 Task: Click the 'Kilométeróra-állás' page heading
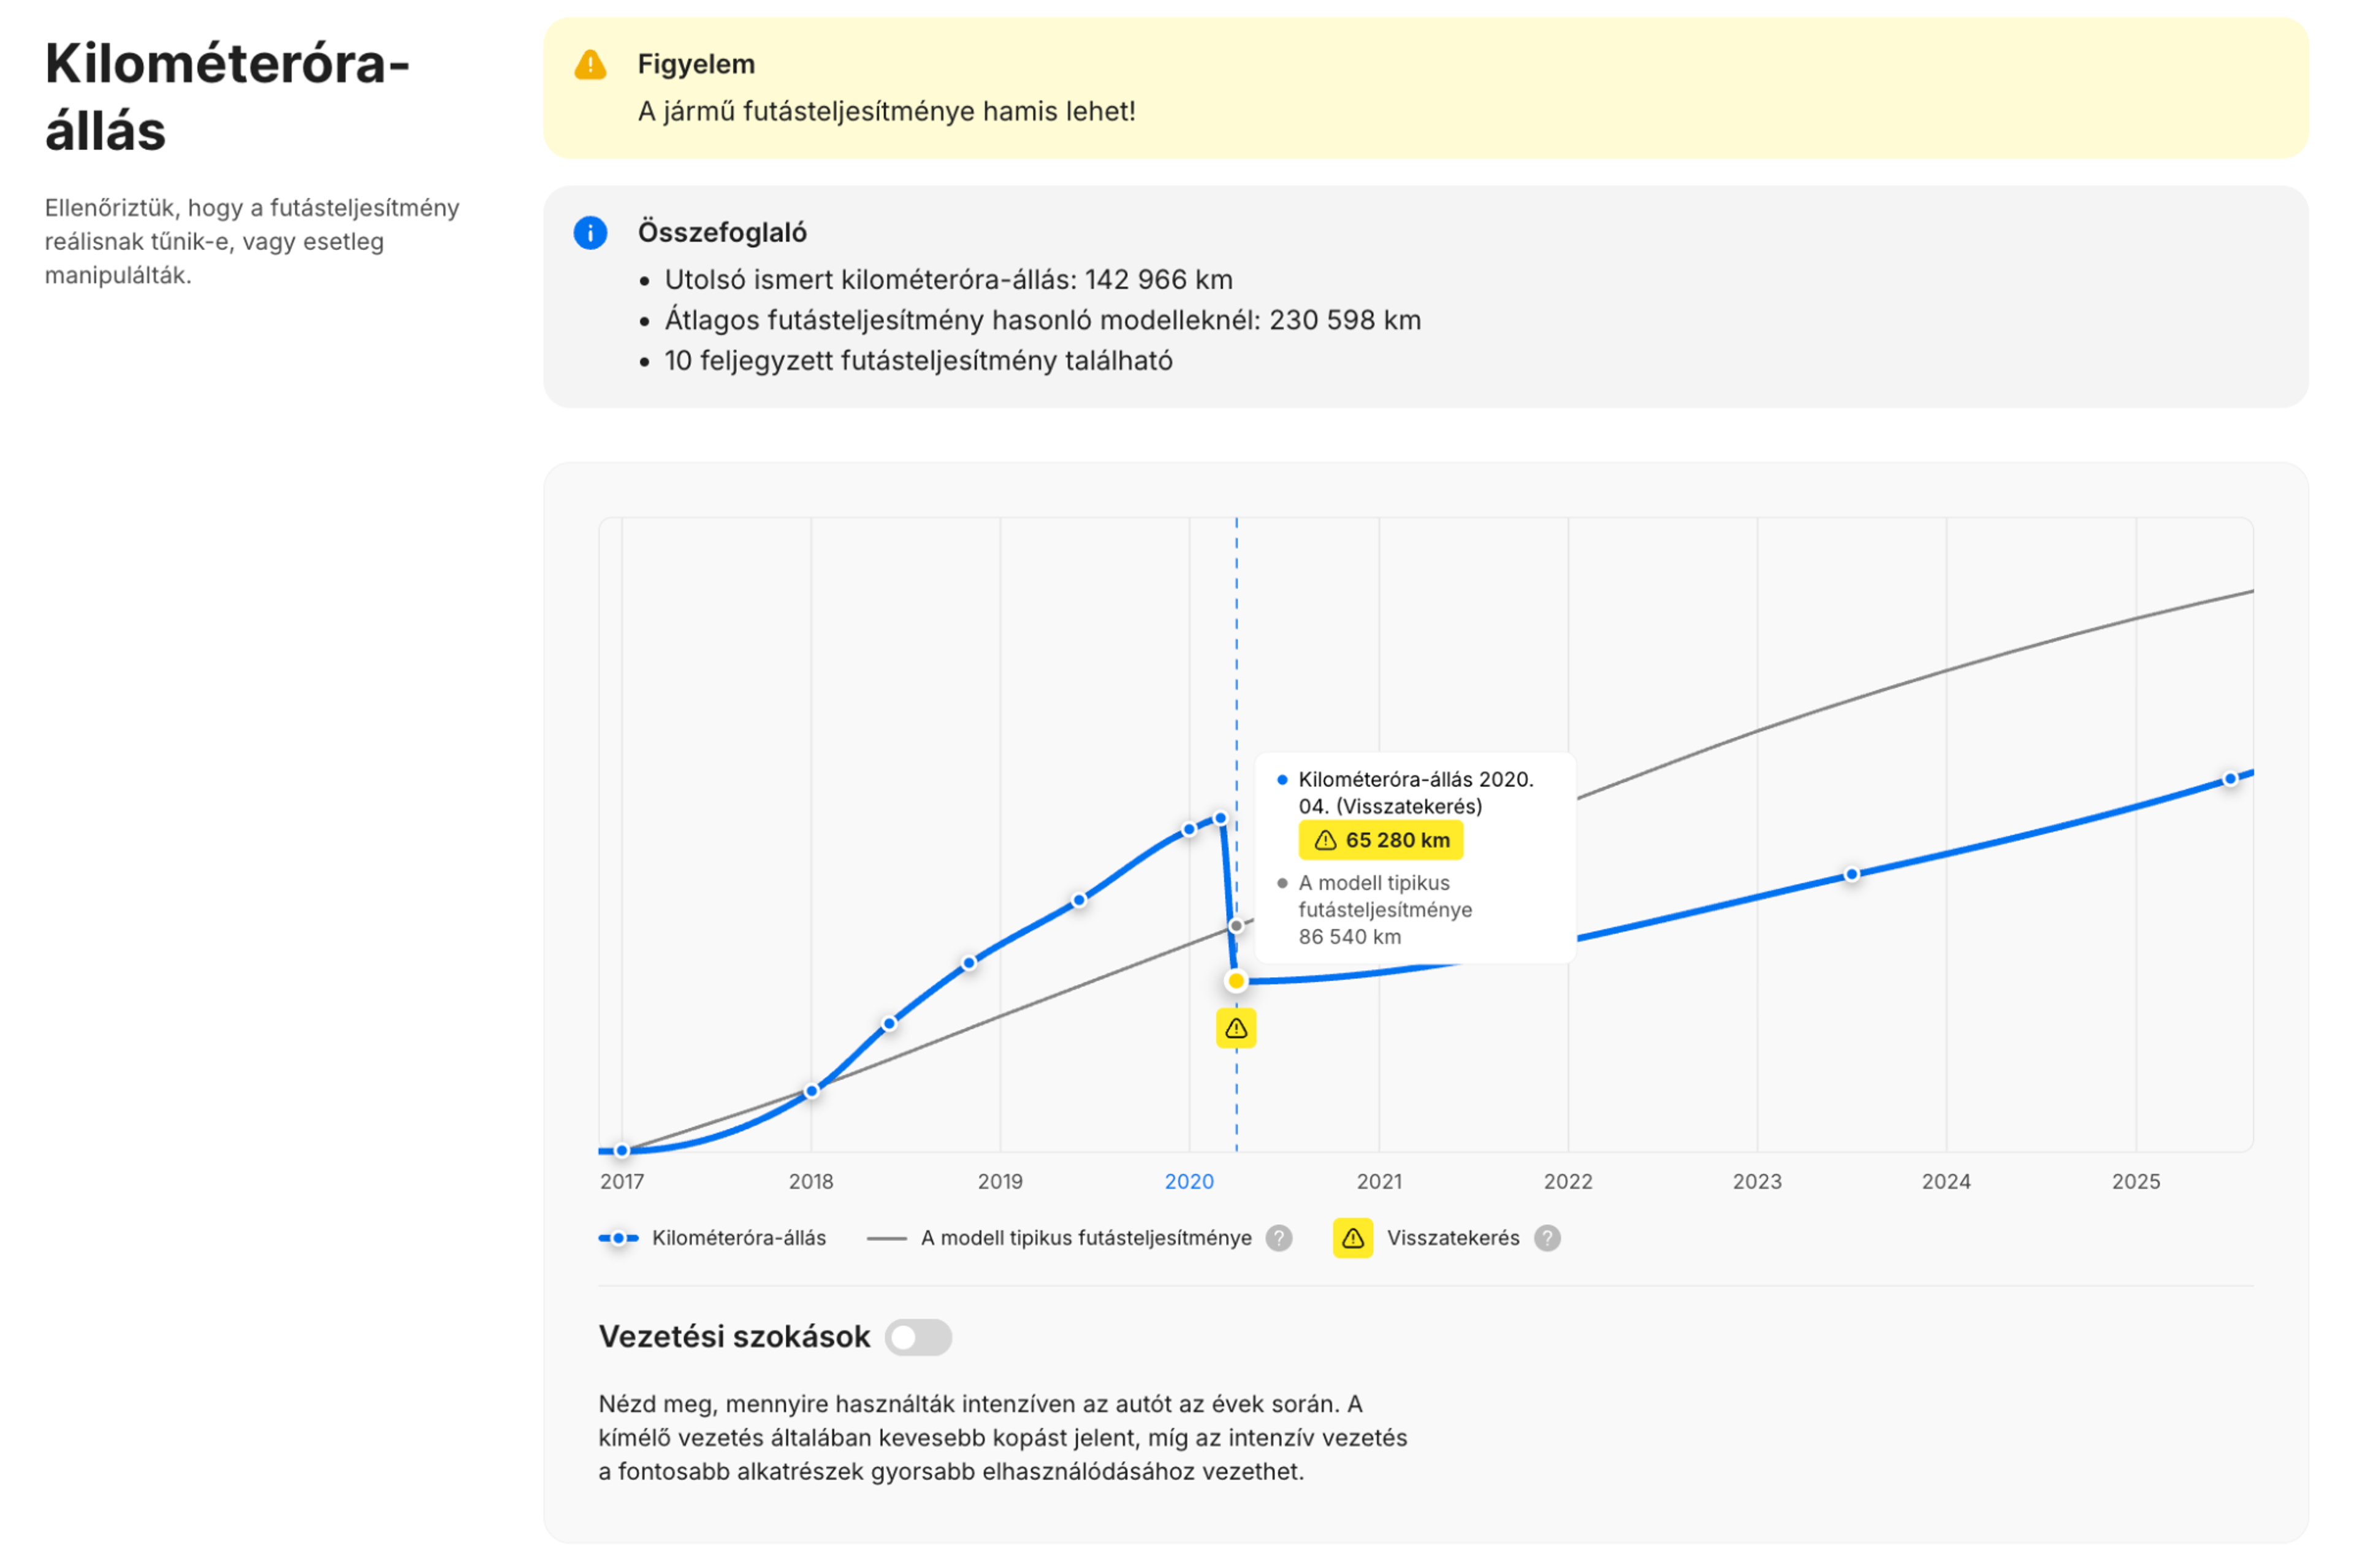point(227,97)
